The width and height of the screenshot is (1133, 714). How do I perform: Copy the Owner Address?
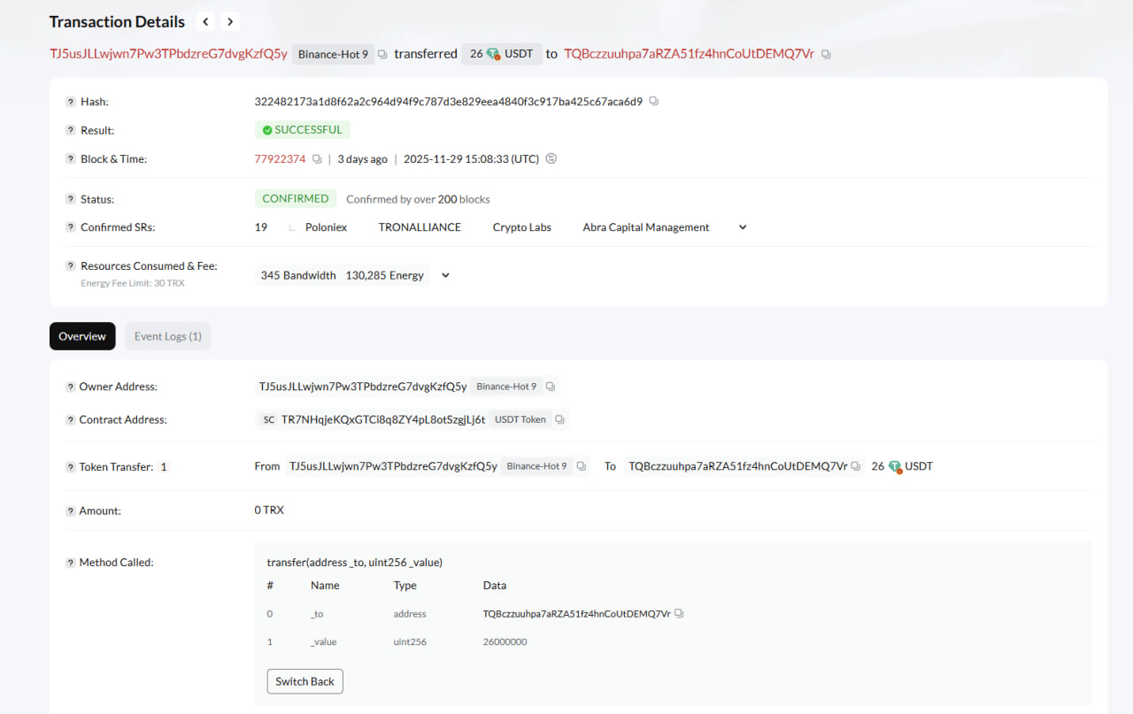[x=551, y=387]
